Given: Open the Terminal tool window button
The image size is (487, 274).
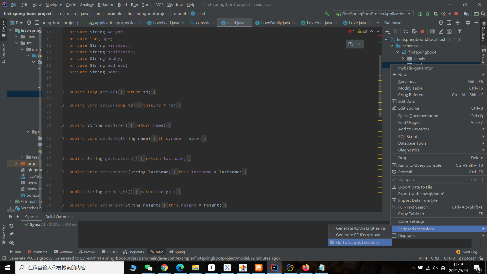Looking at the screenshot, I should point(63,252).
